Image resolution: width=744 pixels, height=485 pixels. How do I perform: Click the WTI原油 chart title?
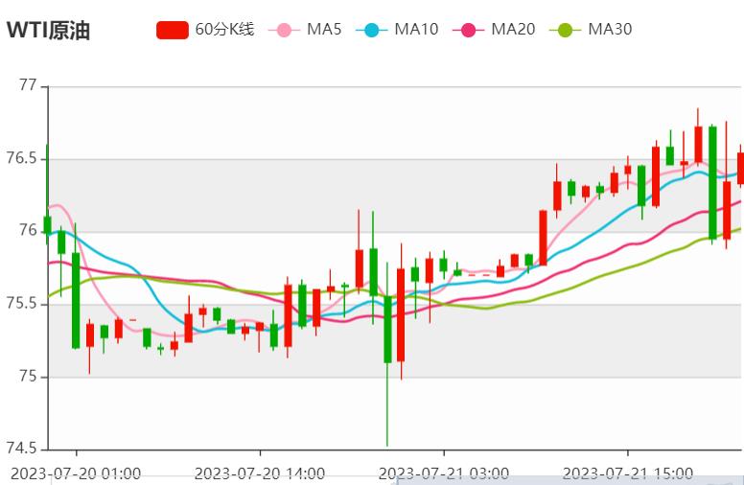coord(48,30)
